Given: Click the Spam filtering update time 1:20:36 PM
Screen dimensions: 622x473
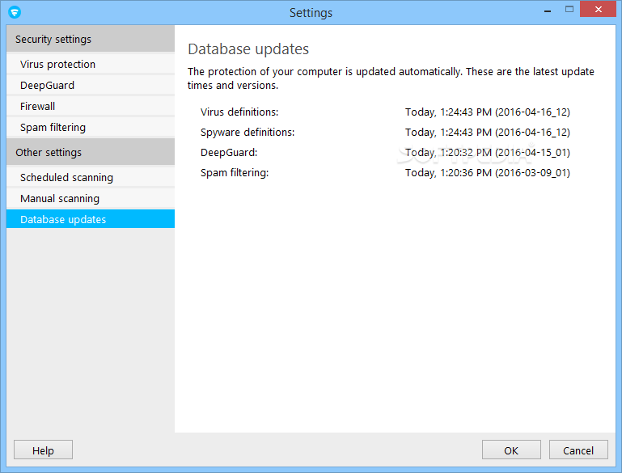Looking at the screenshot, I should 488,173.
